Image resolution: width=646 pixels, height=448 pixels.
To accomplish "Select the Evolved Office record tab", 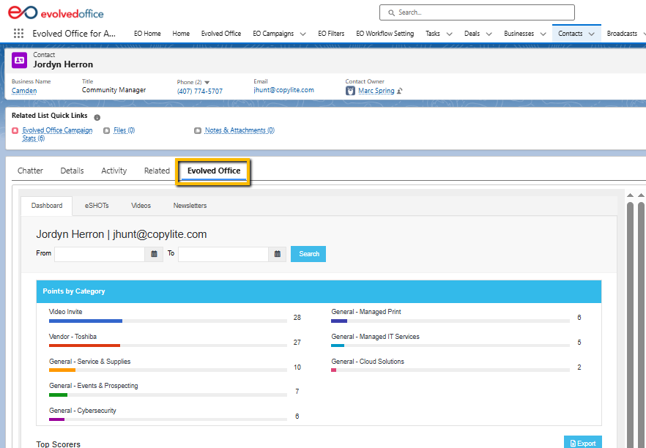I will point(214,171).
